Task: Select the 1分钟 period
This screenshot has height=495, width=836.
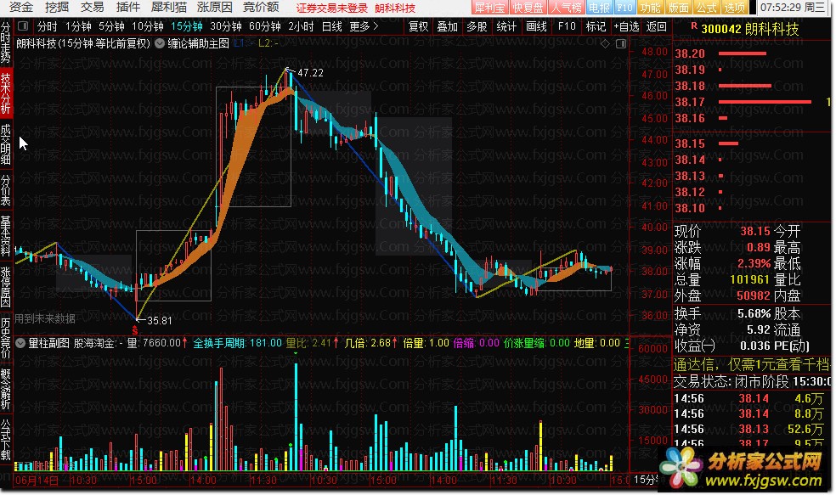Action: pos(78,26)
